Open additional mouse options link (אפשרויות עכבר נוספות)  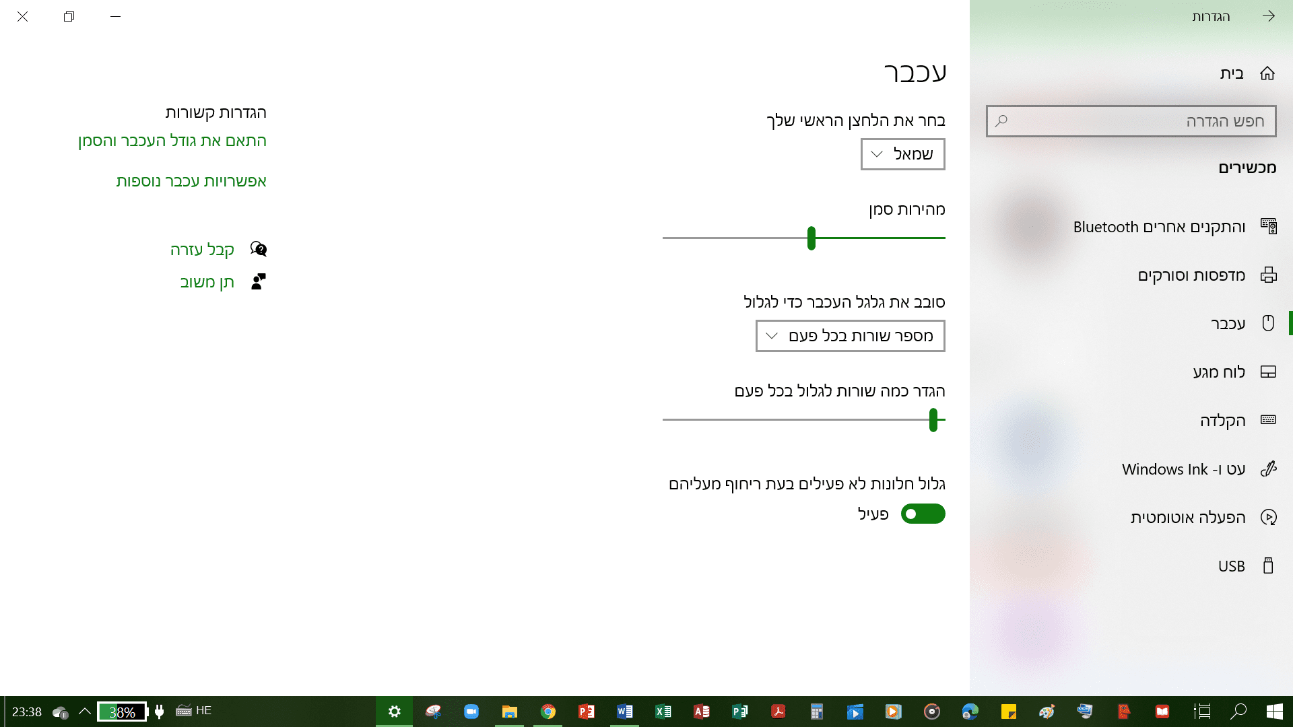pyautogui.click(x=191, y=181)
